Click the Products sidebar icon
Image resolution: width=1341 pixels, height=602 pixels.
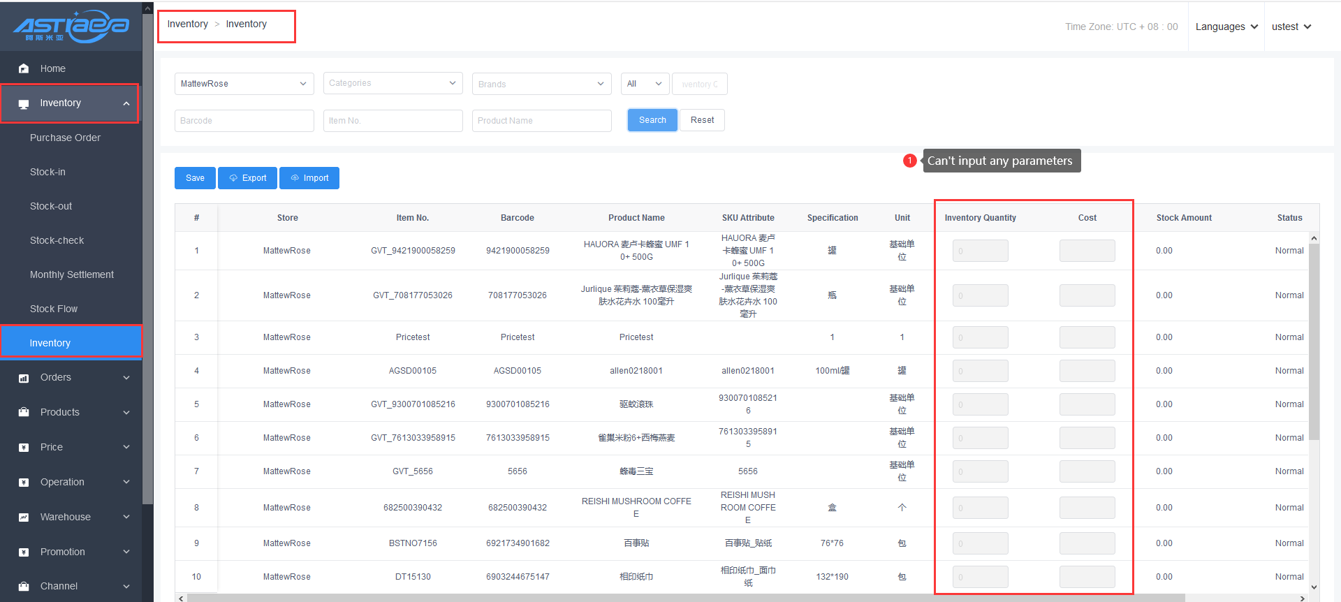(24, 412)
